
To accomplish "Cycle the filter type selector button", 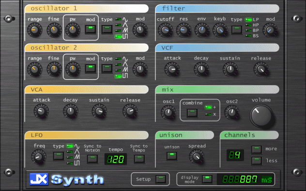I will 237,30.
